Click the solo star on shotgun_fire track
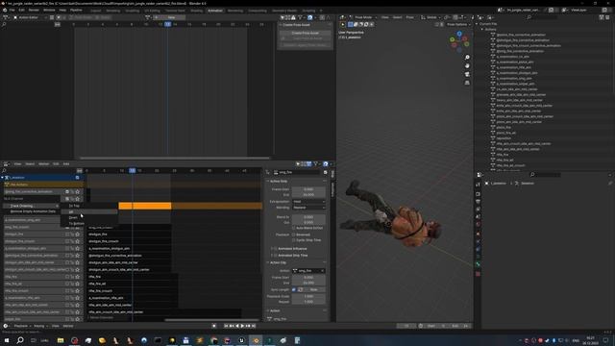Image resolution: width=615 pixels, height=346 pixels. click(x=77, y=235)
